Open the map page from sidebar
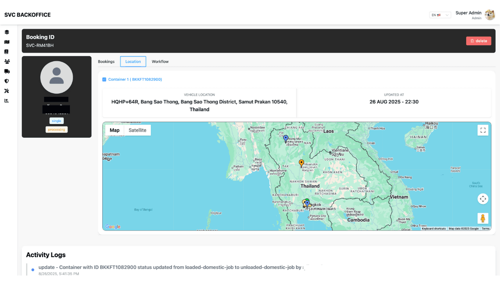Screen dimensions: 500x281 coord(7,42)
